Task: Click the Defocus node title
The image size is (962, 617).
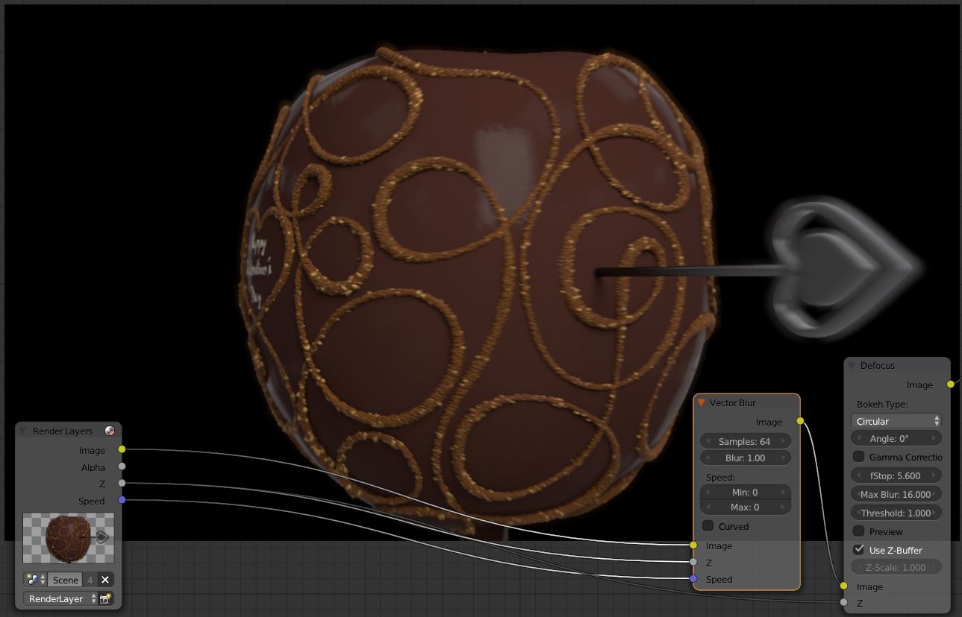Action: tap(878, 366)
